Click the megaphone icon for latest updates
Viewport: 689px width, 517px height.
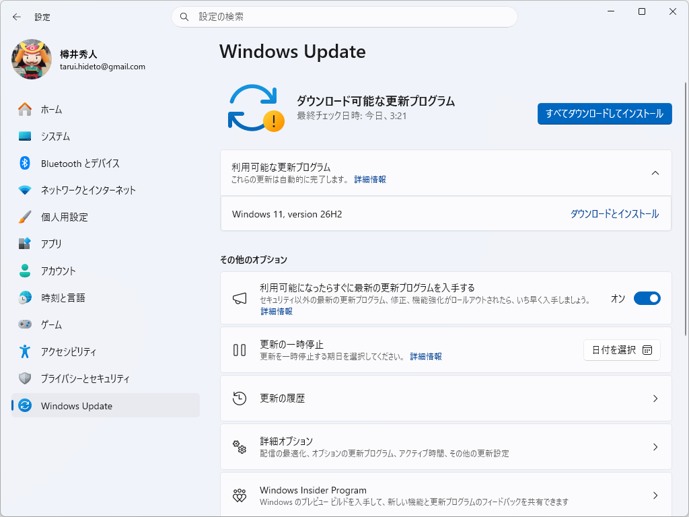(240, 298)
